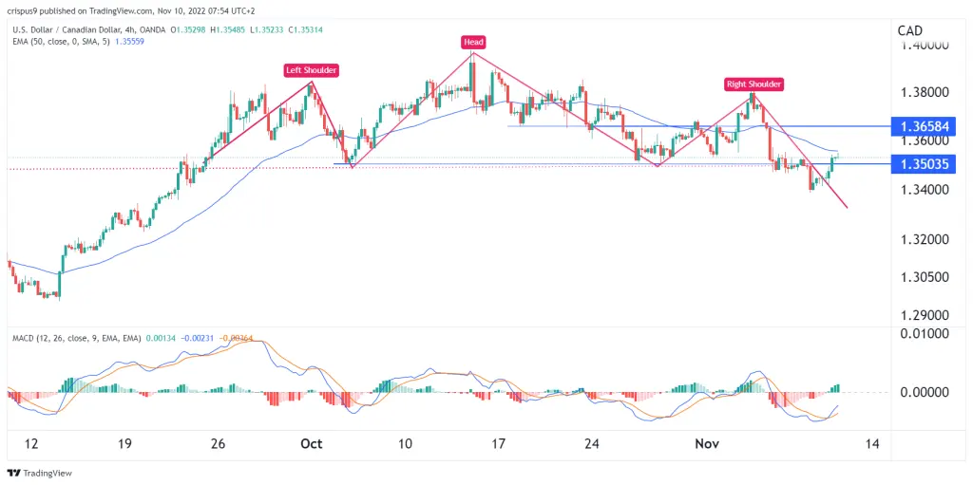973x485 pixels.
Task: Click the 14 date on time axis
Action: tap(872, 444)
